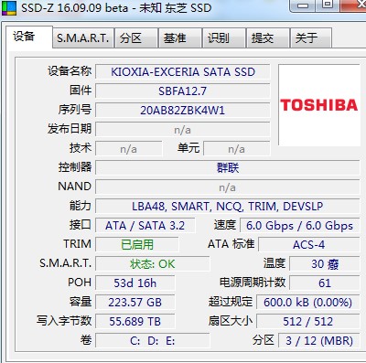
Task: Click serial number 20AB82ZBK4W1
Action: click(183, 110)
